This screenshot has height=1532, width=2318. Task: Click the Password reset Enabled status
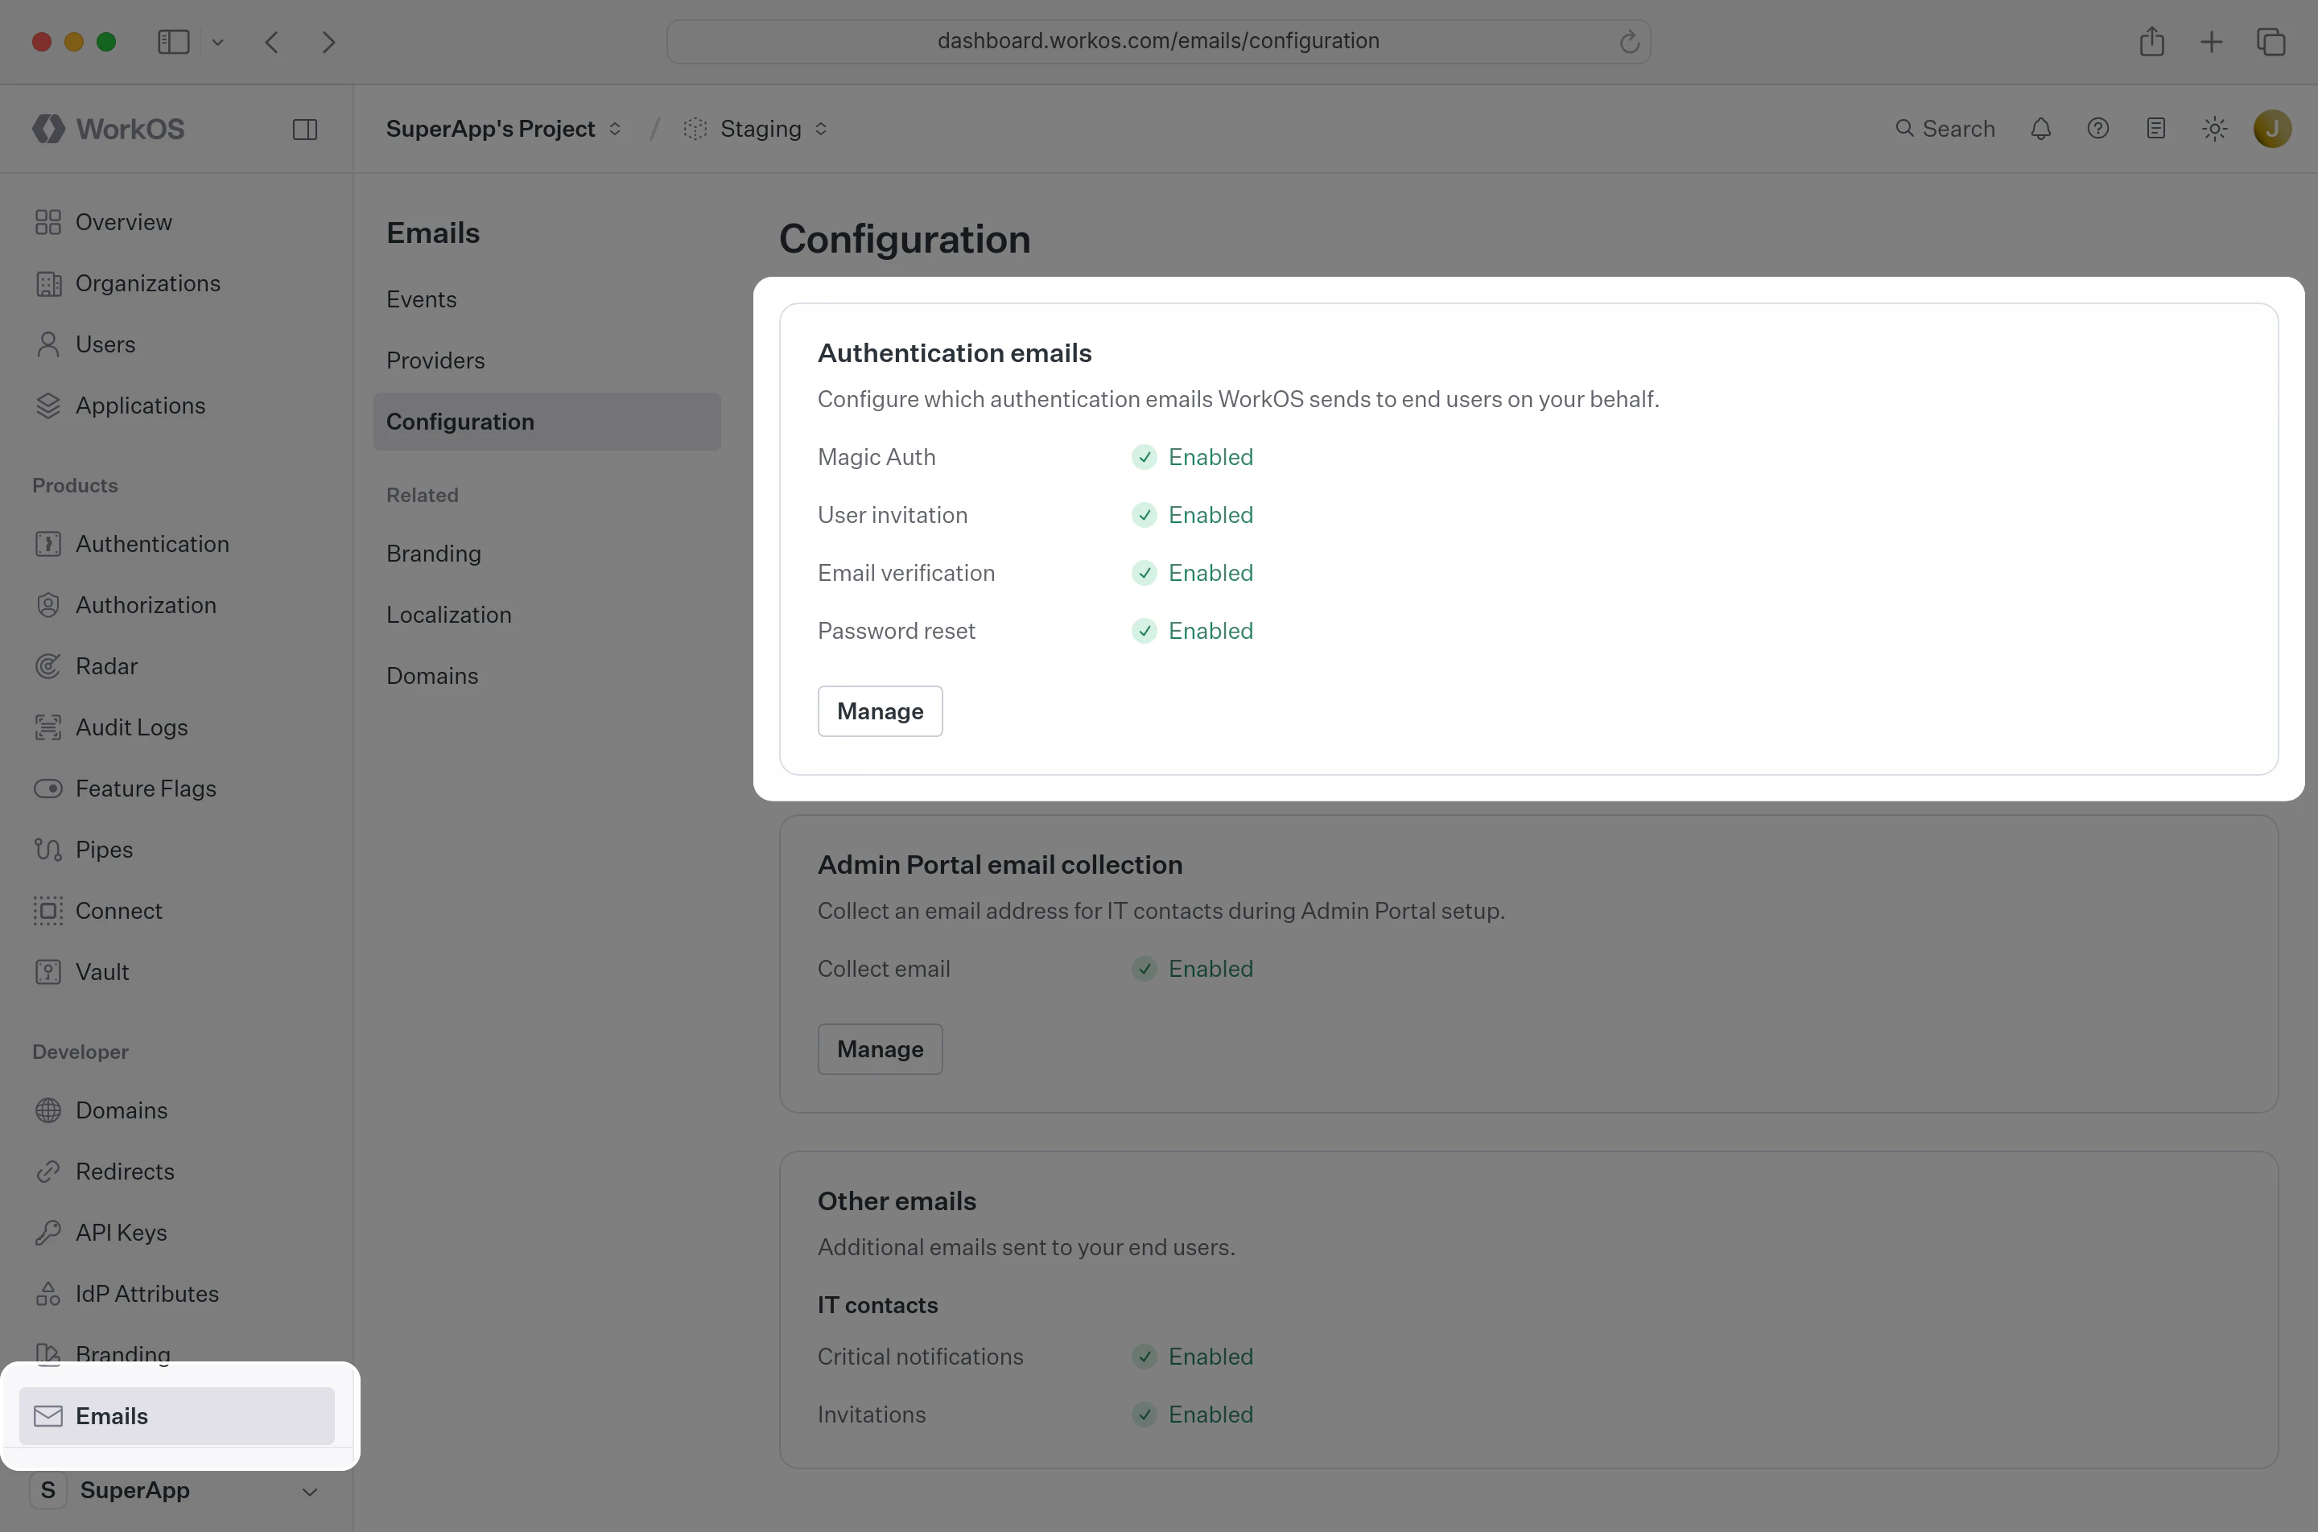pos(1192,630)
